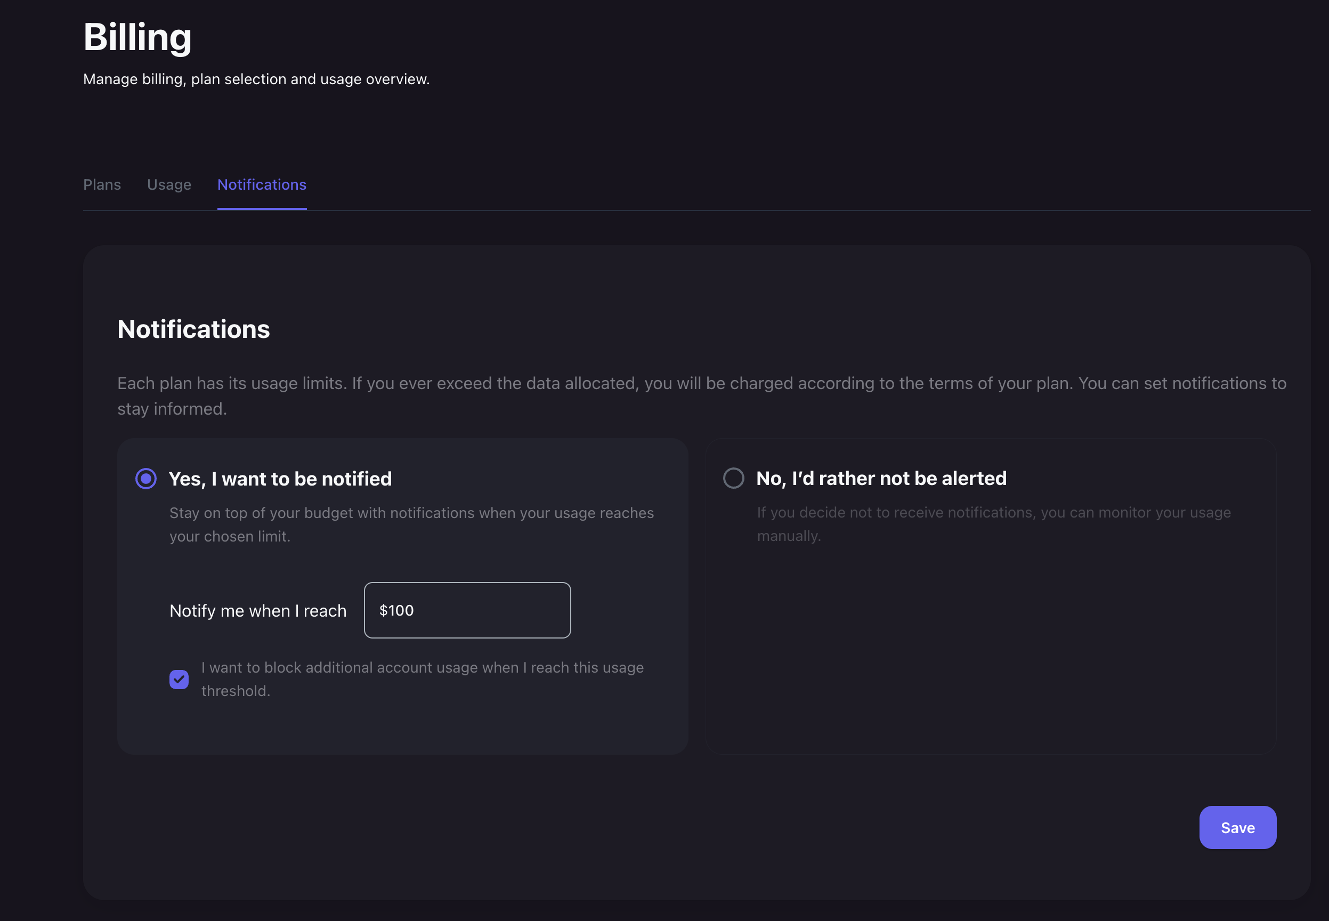Viewport: 1329px width, 921px height.
Task: Click empty area of the 'not be alerted' card
Action: pyautogui.click(x=990, y=652)
